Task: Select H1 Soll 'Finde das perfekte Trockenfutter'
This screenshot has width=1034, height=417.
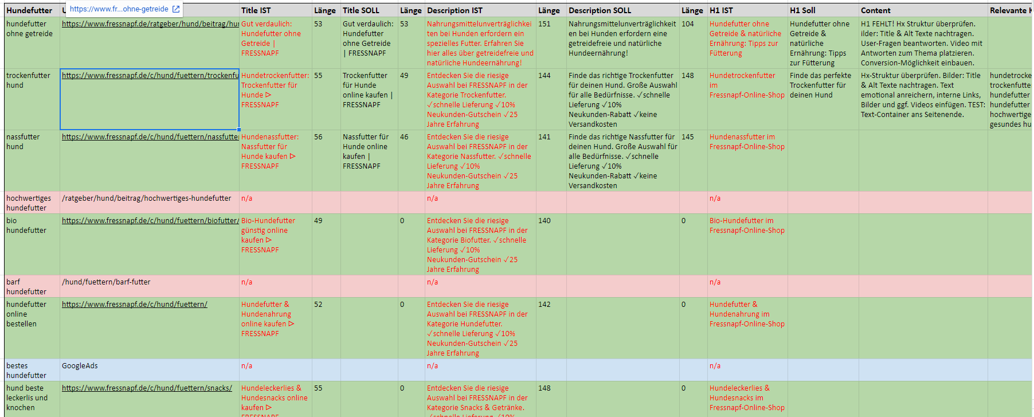Action: tap(823, 100)
